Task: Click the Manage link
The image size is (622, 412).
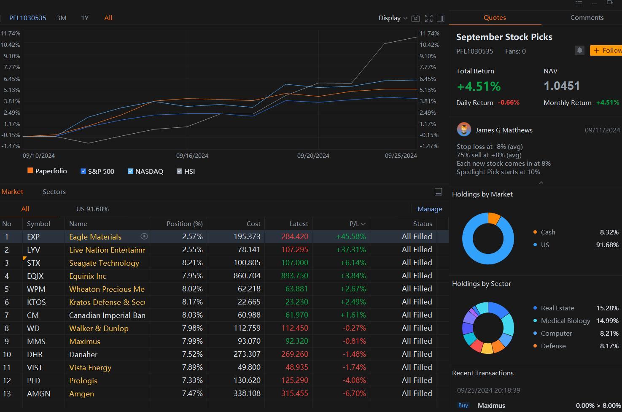Action: click(x=430, y=209)
